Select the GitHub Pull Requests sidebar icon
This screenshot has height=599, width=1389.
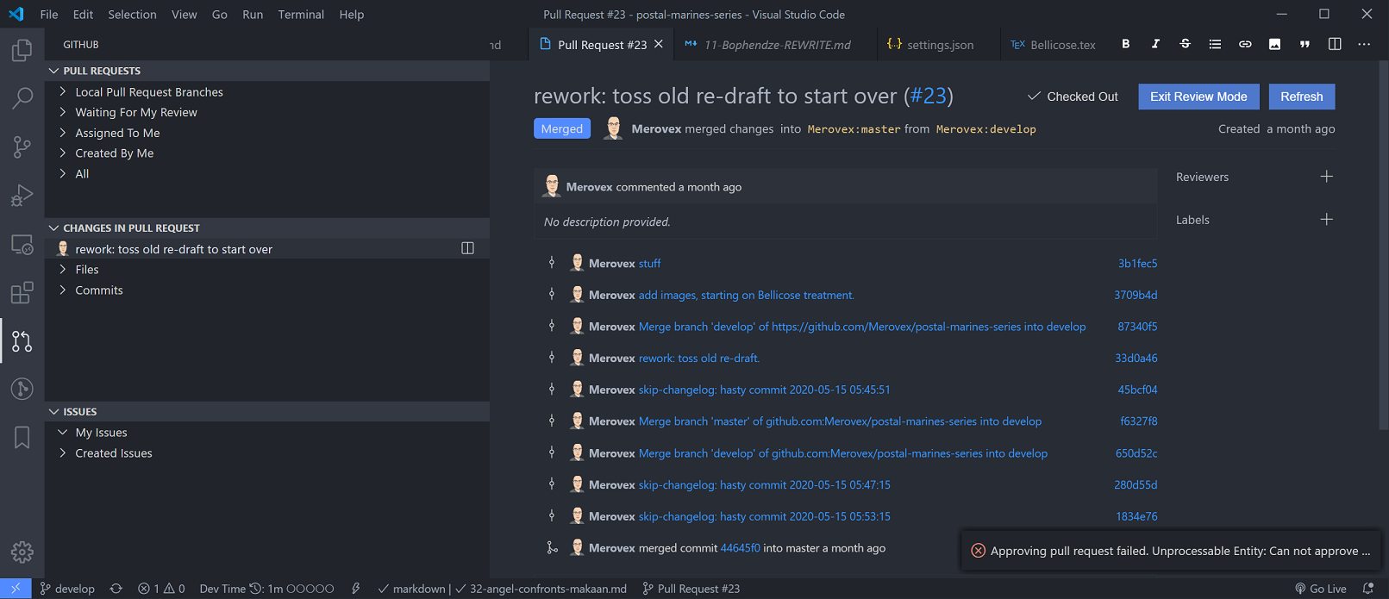click(x=22, y=341)
